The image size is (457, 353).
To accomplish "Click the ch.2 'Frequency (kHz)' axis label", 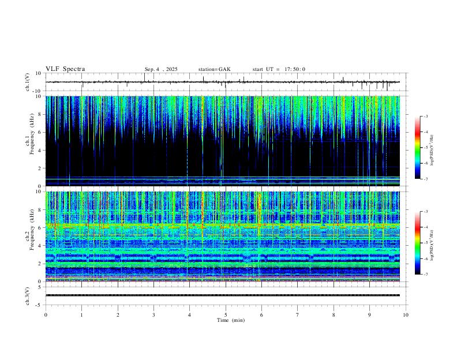I will tap(32, 230).
